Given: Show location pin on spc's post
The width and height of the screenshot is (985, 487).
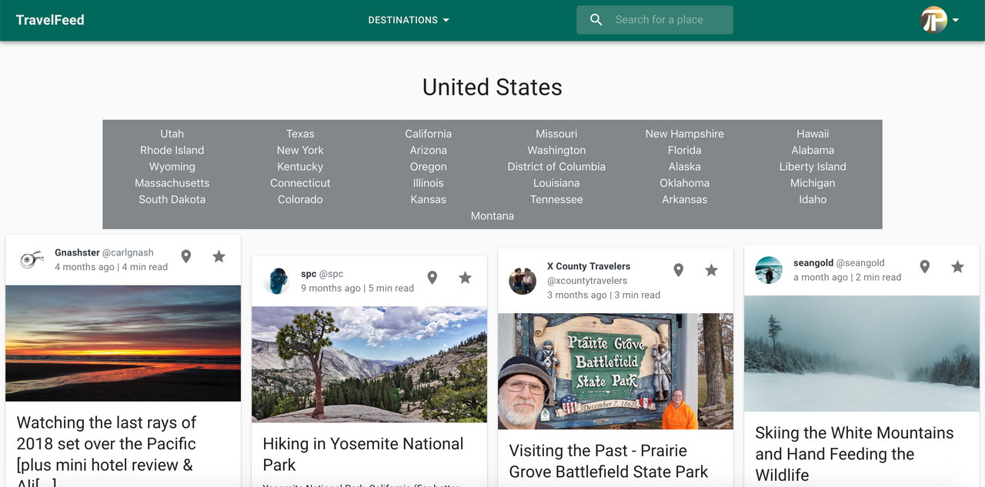Looking at the screenshot, I should [x=432, y=278].
